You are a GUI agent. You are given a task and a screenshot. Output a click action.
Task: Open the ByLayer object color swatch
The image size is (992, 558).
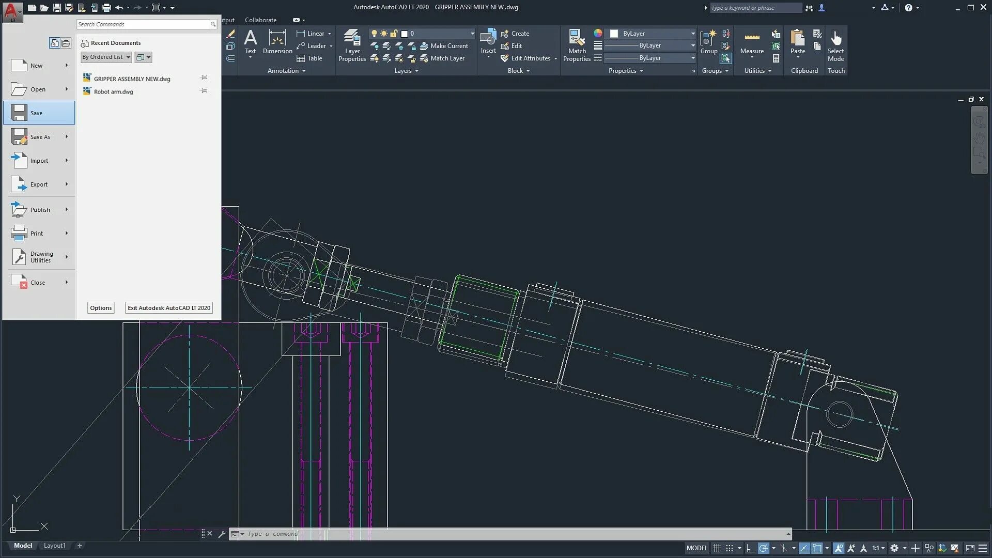pos(614,34)
